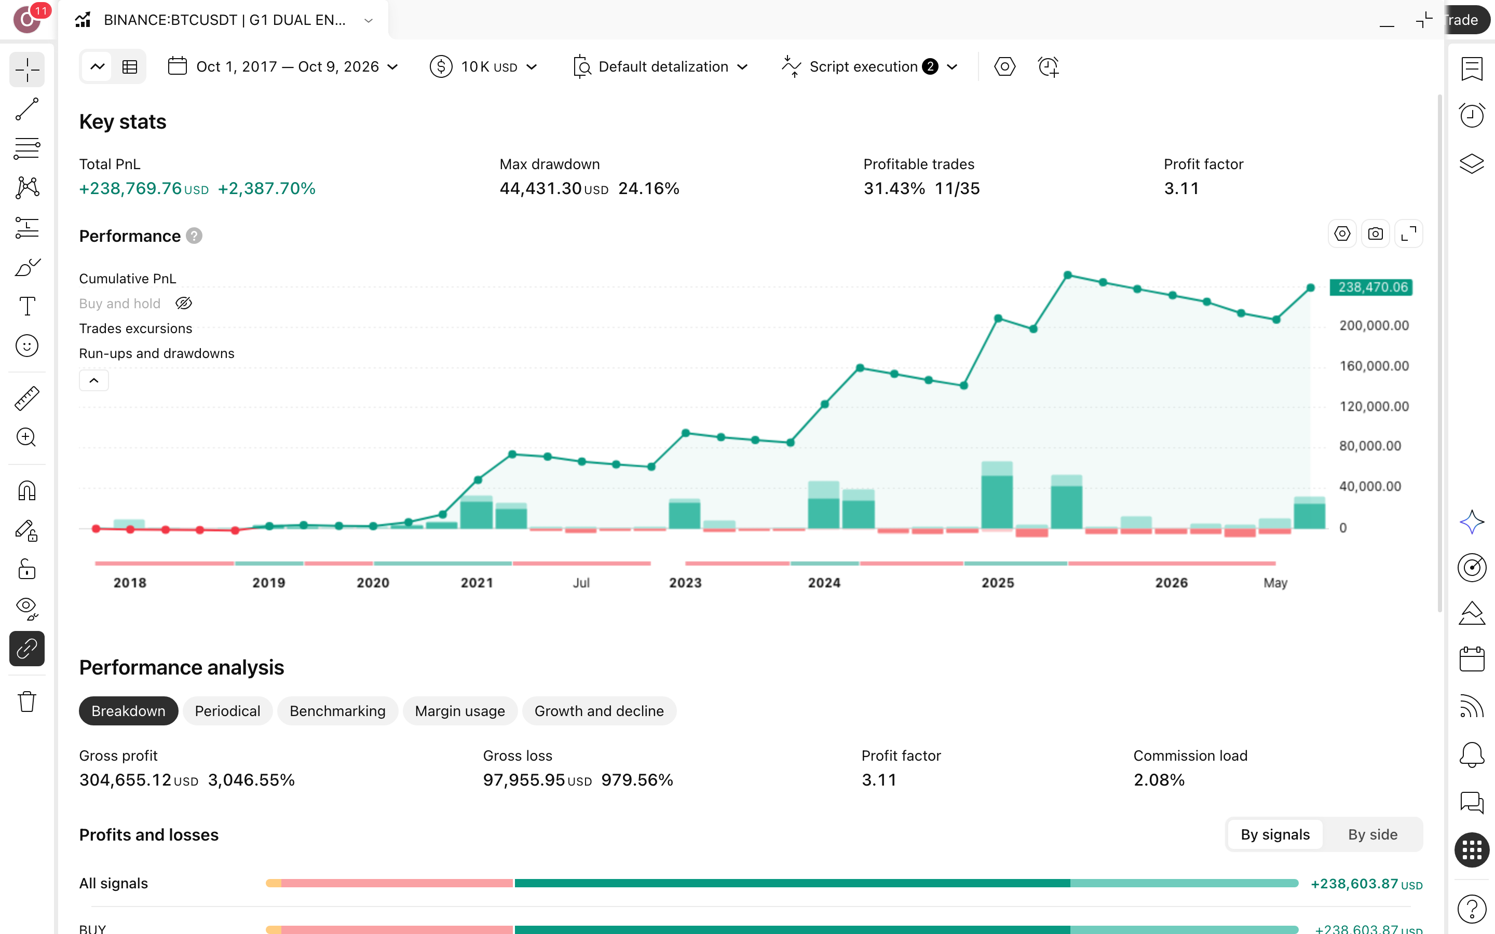The height and width of the screenshot is (934, 1495).
Task: Open the Default detalization dropdown
Action: pyautogui.click(x=660, y=67)
